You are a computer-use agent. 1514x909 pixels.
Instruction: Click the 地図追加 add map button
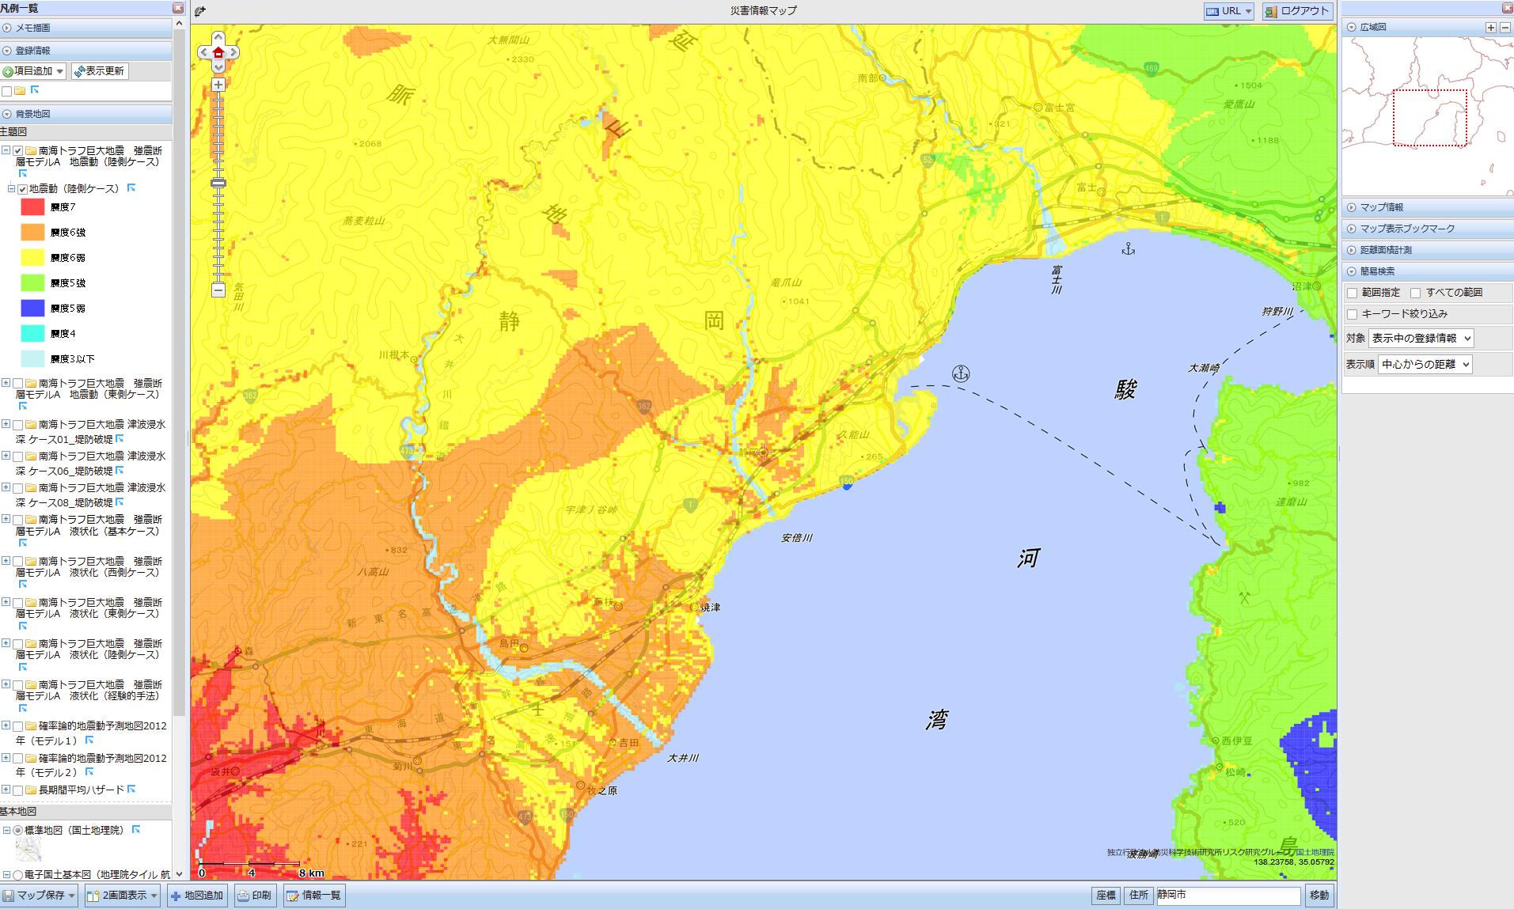197,895
